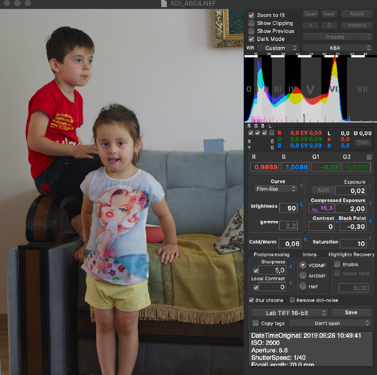Click the red R multiplier field 0,9859

point(264,167)
